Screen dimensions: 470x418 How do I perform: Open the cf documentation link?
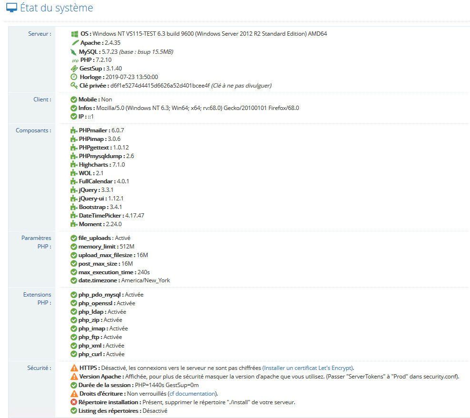click(x=192, y=394)
